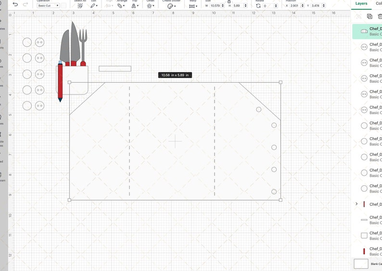Screen dimensions: 382x271
Task: Click the bottom-right selection handle
Action: [x=280, y=200]
